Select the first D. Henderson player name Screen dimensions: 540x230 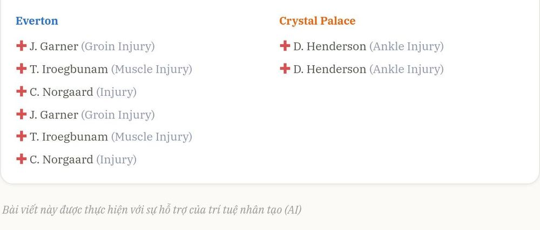(329, 46)
